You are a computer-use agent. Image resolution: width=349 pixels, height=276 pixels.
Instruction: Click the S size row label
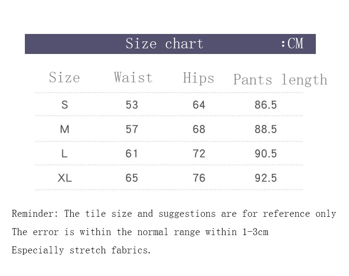pyautogui.click(x=65, y=104)
